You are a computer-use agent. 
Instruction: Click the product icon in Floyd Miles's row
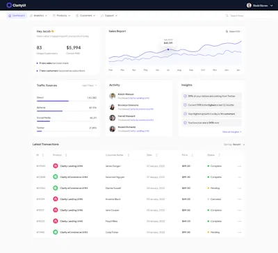pos(56,221)
